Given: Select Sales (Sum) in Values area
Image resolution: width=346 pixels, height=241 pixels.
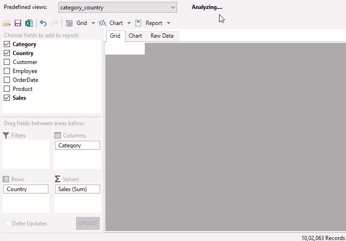Looking at the screenshot, I should [77, 189].
